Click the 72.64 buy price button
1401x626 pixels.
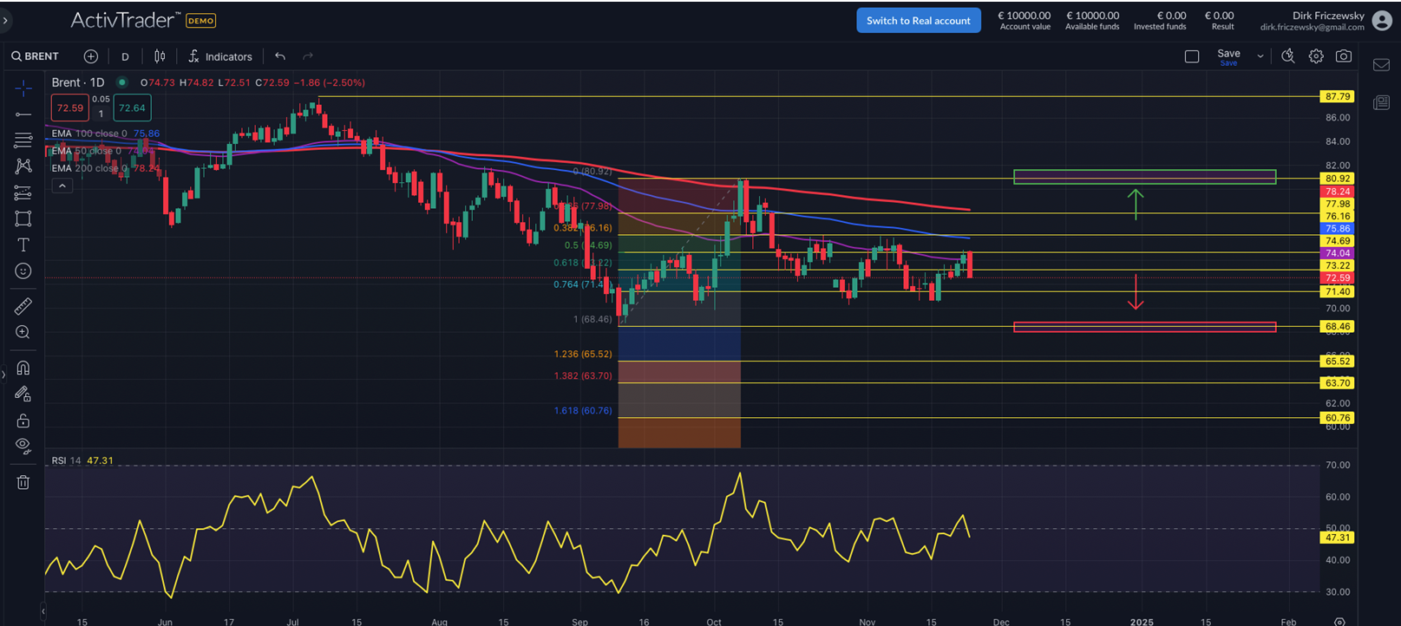coord(132,108)
